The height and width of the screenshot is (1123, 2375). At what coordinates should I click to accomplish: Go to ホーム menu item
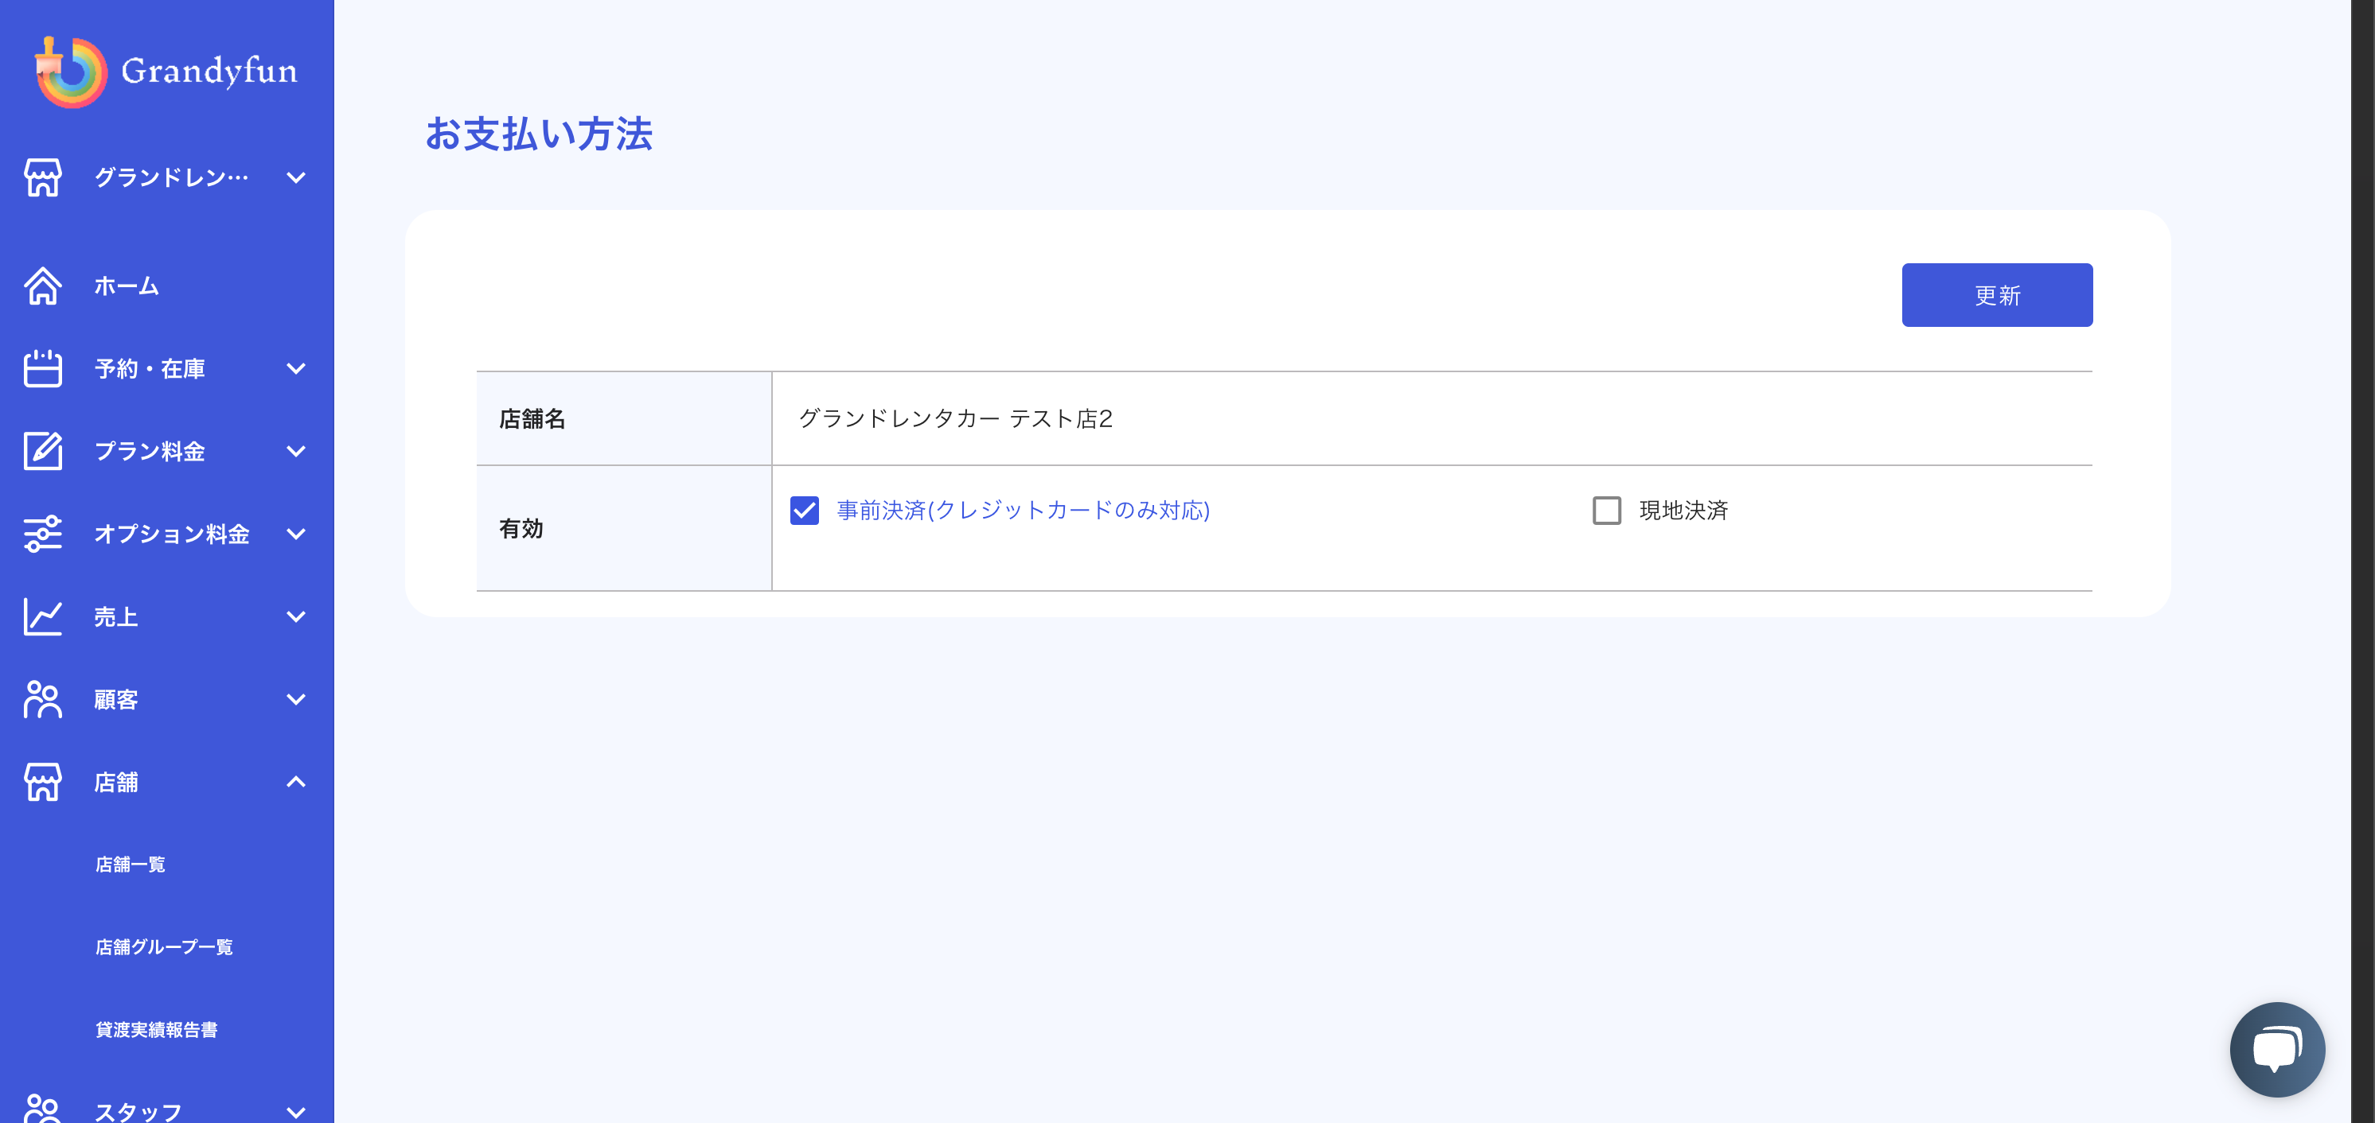pyautogui.click(x=127, y=286)
